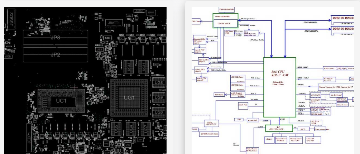Viewport: 360px width, 154px height.
Task: Open the schematic block diagram image
Action: [273, 80]
